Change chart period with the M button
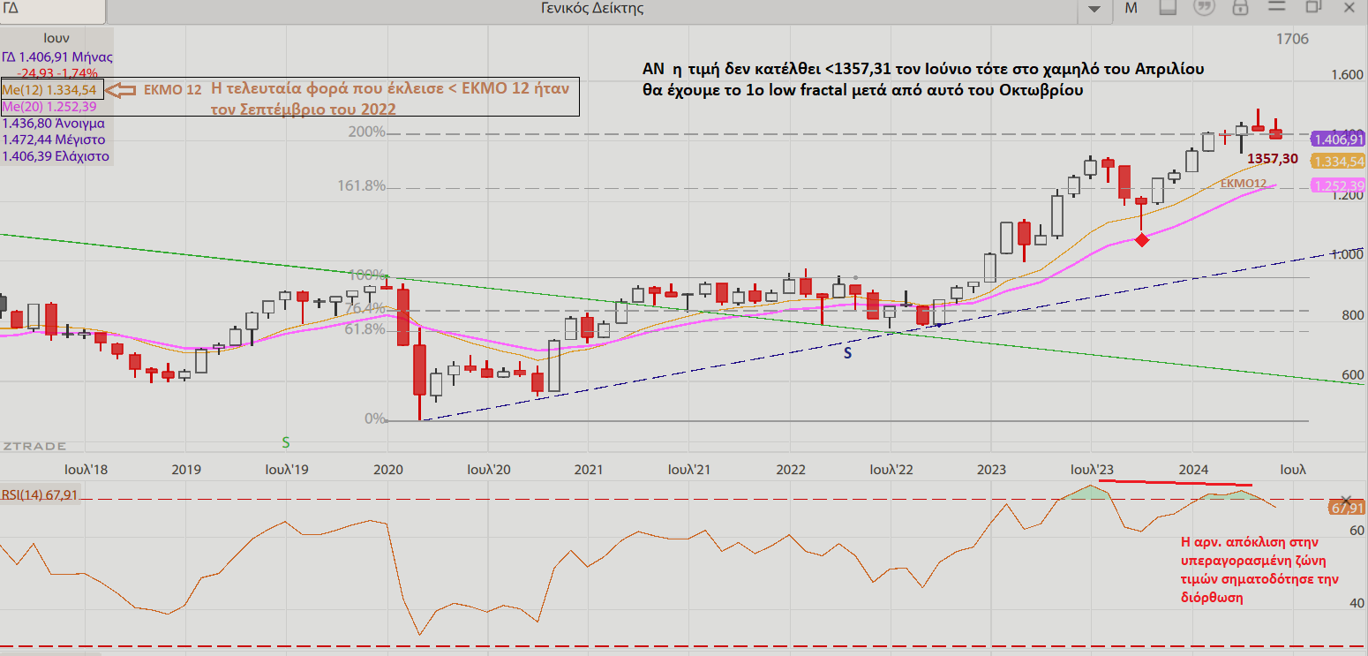 (1131, 8)
